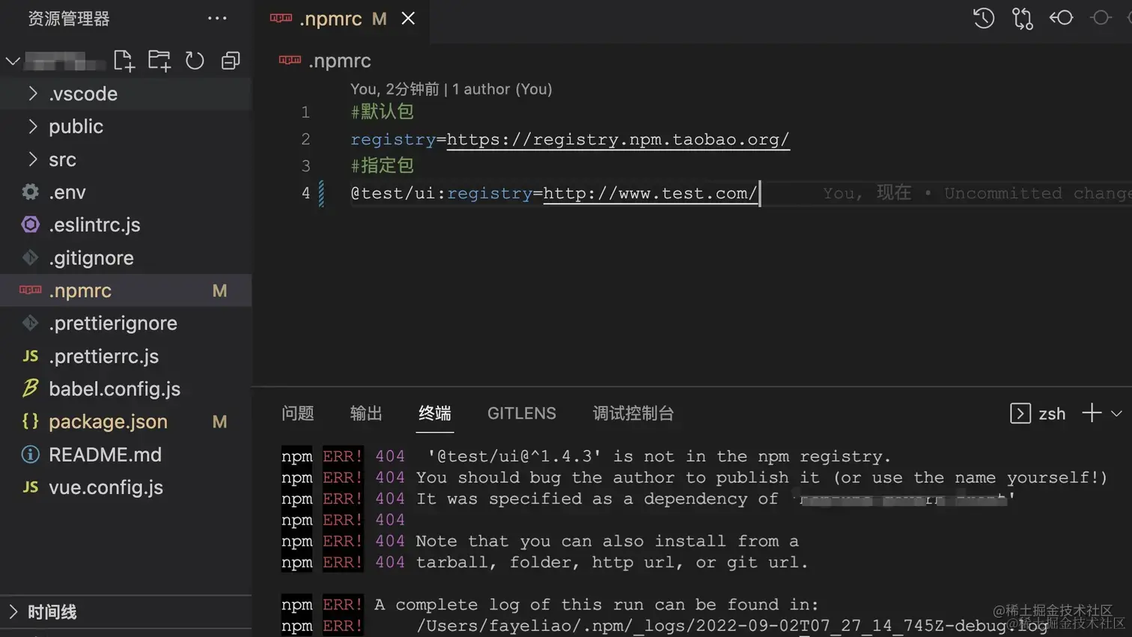Open vue.config.js from explorer
This screenshot has width=1132, height=637.
(126, 487)
